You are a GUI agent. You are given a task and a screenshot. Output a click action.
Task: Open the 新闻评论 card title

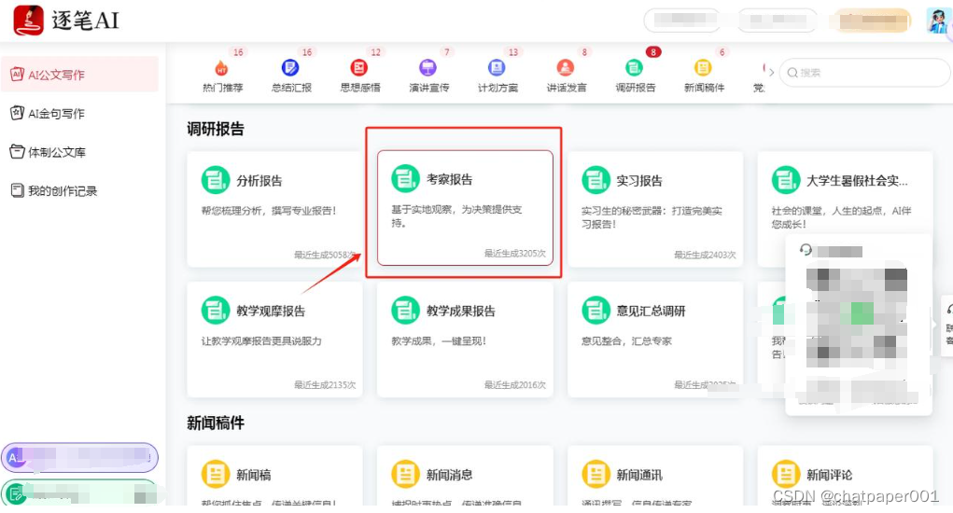(829, 475)
